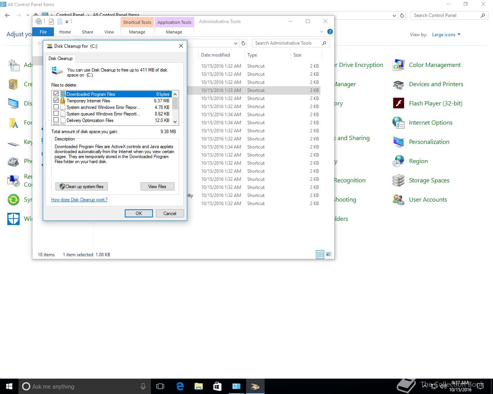The image size is (493, 394).
Task: Click the View Files button
Action: [x=158, y=187]
